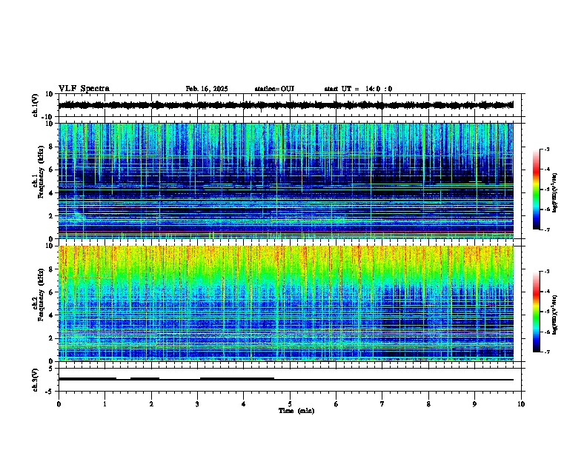Viewport: 587px width, 453px height.
Task: Select the date 'Feb. 16, 2025'
Action: (207, 89)
